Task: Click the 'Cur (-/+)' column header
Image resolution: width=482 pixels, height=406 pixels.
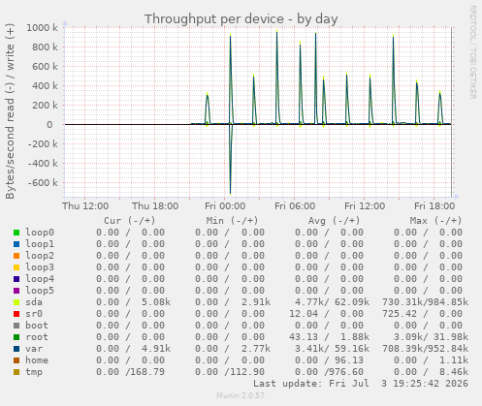Action: (130, 221)
